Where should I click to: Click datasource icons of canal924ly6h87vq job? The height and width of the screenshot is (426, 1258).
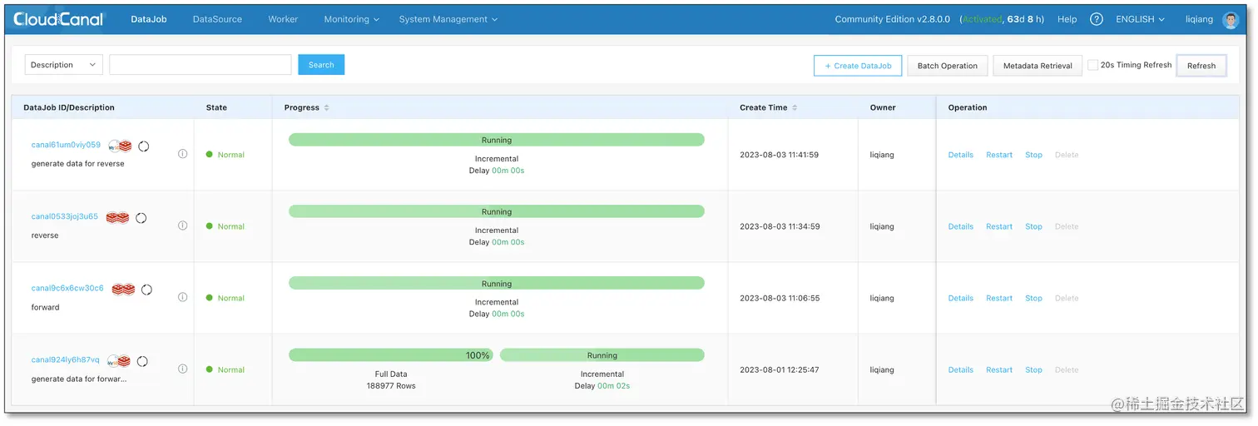[119, 361]
